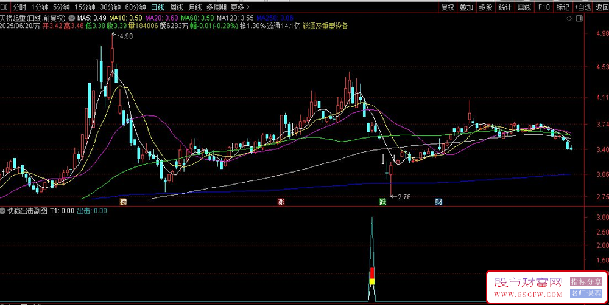Viewport: 609px width, 305px height.
Task: Select the 月线 monthly chart tab
Action: (x=195, y=7)
